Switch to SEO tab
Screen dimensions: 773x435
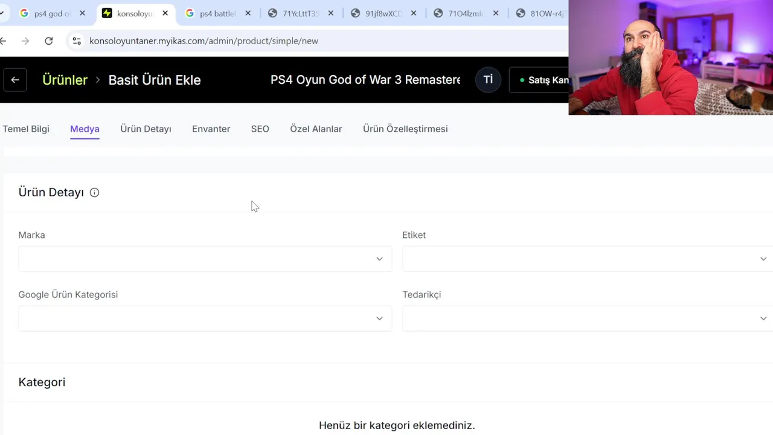[x=260, y=129]
